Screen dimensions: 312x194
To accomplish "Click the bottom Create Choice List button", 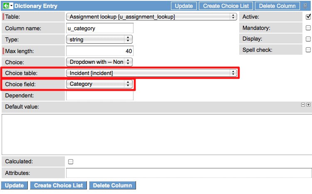I will (58, 186).
